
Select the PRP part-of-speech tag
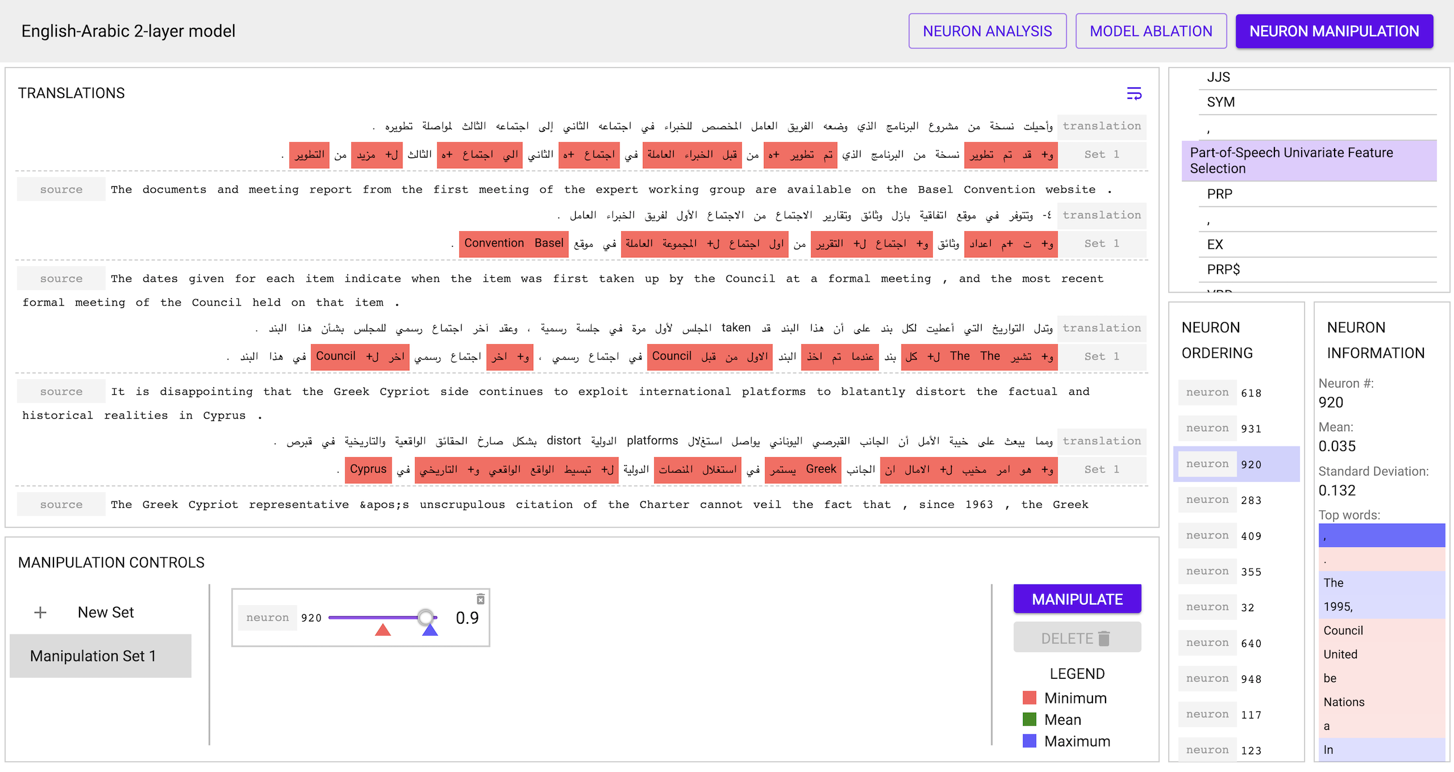coord(1220,194)
